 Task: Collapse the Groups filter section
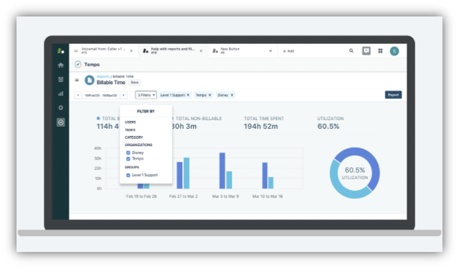coord(132,167)
